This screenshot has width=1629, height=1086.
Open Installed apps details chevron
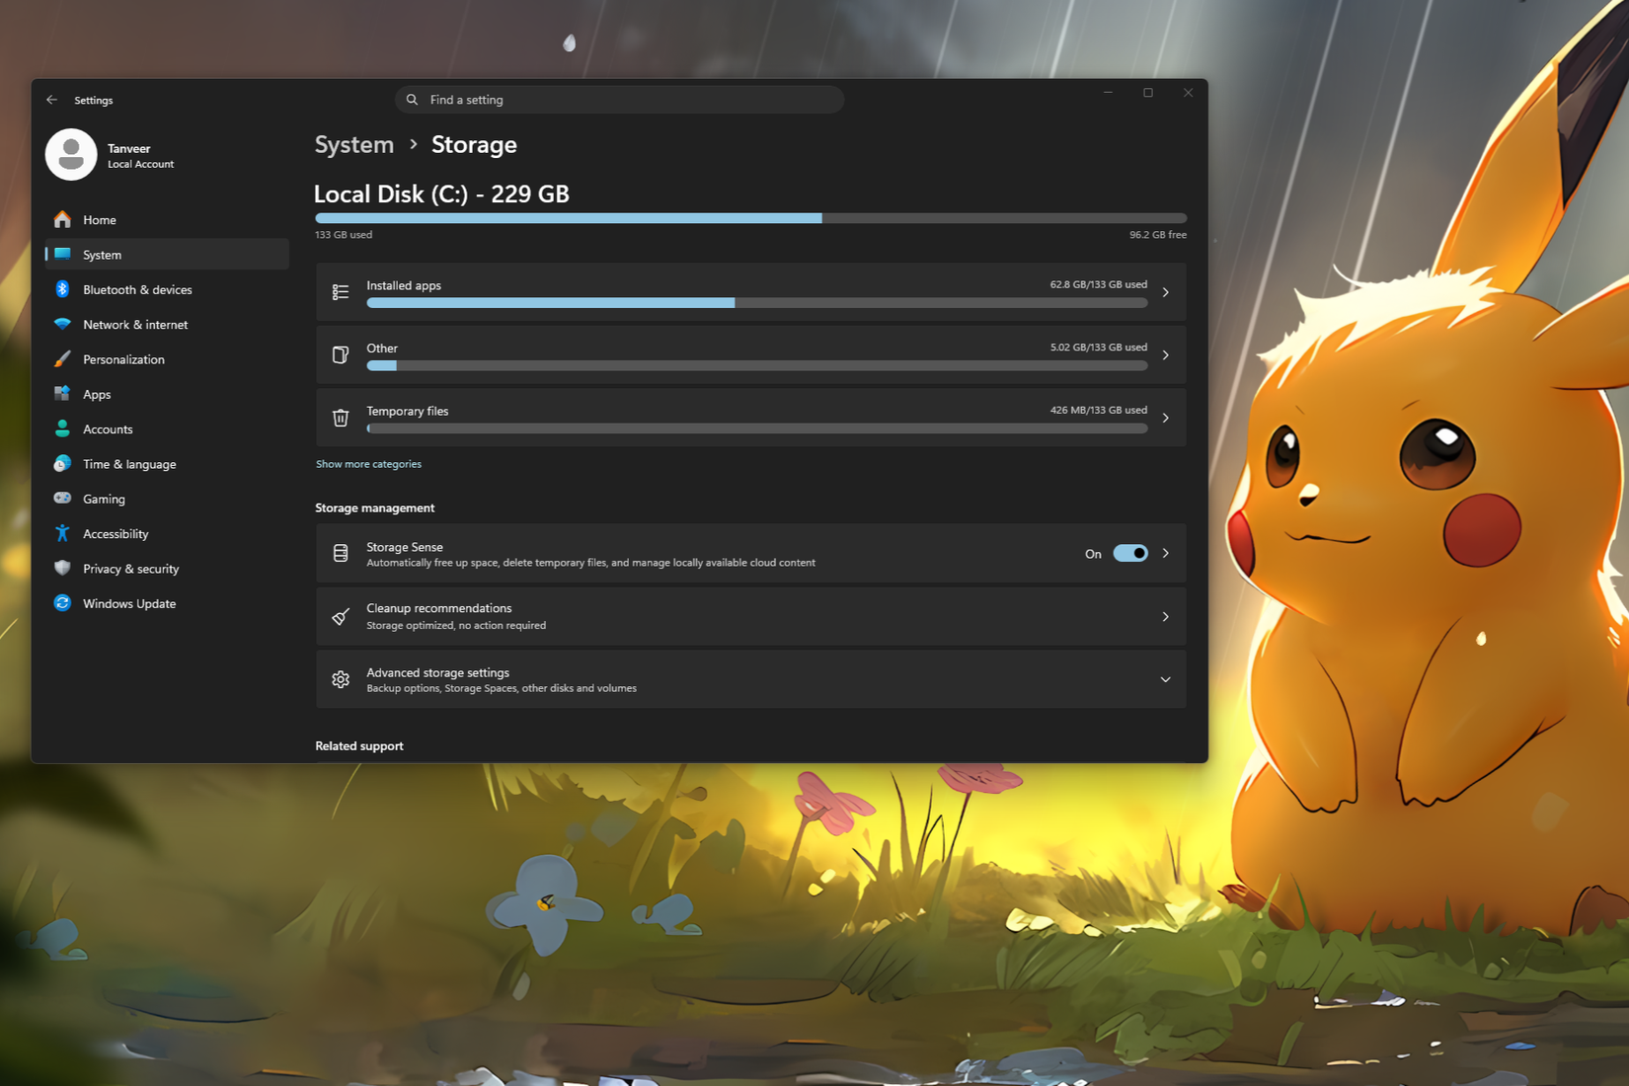(1166, 292)
